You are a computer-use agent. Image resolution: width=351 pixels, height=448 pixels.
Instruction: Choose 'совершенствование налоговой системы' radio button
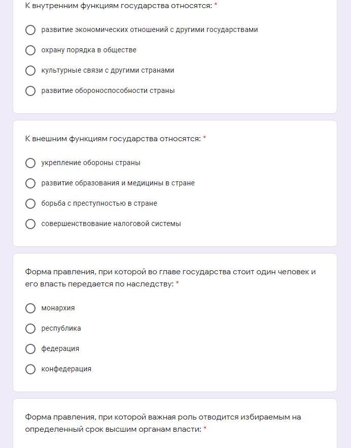click(x=30, y=224)
